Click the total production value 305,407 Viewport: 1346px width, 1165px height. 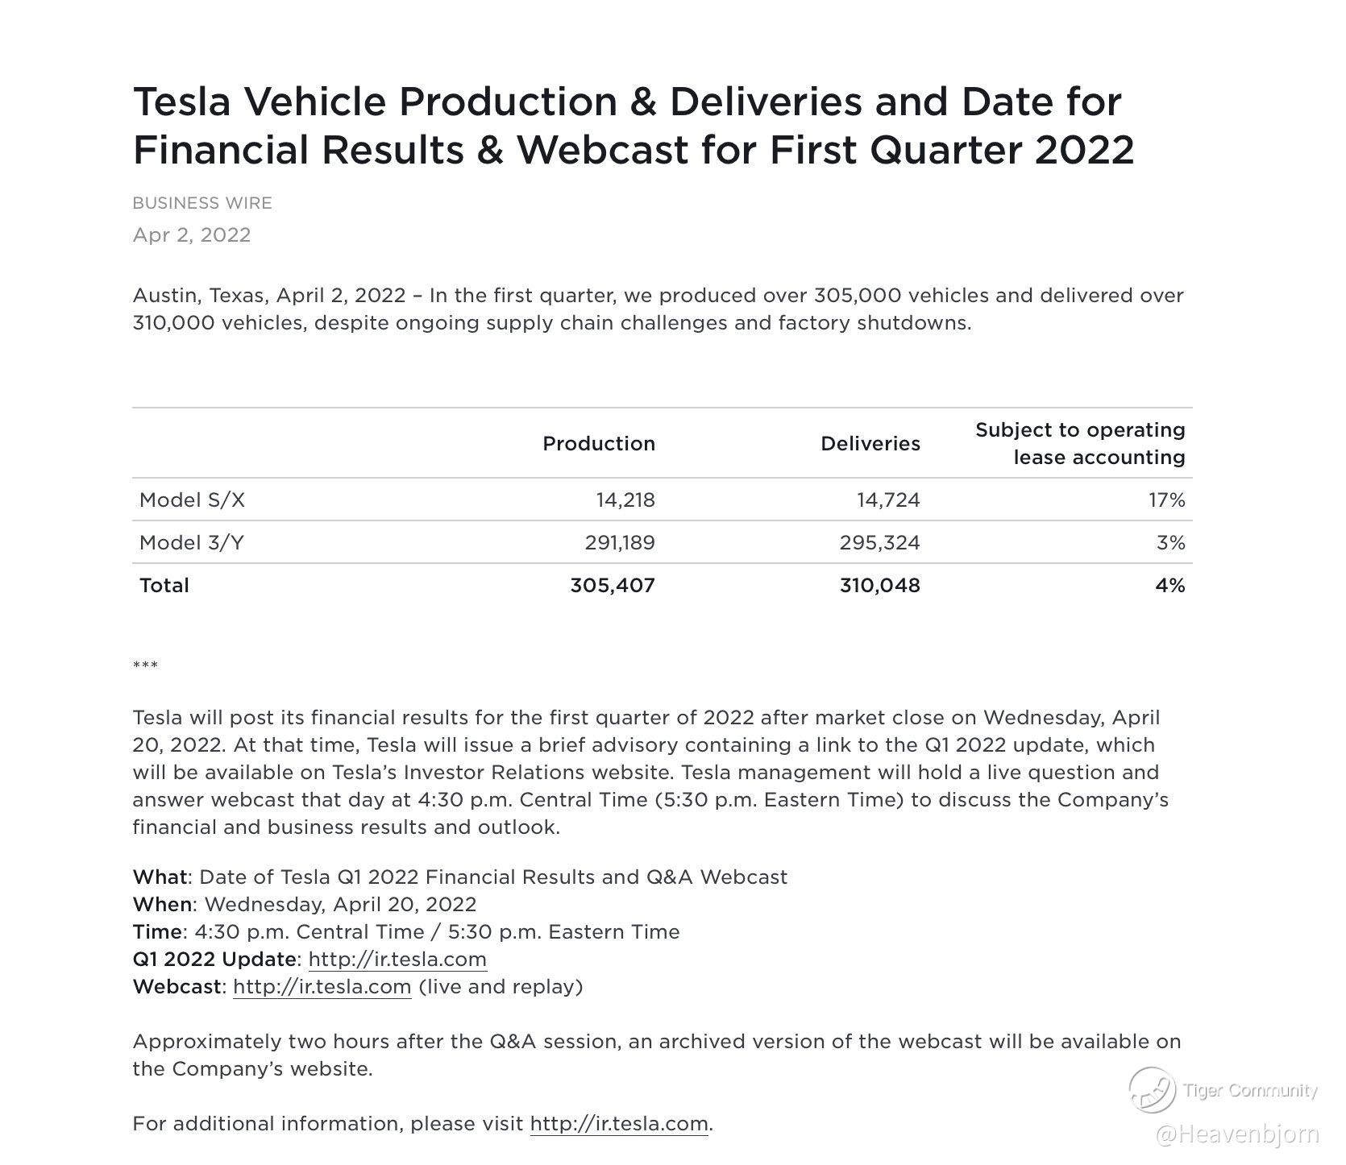613,586
